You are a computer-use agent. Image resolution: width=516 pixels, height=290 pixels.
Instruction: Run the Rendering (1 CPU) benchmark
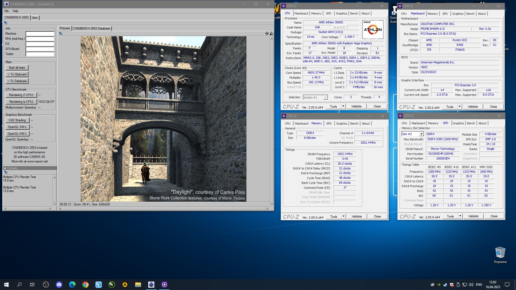tap(21, 95)
